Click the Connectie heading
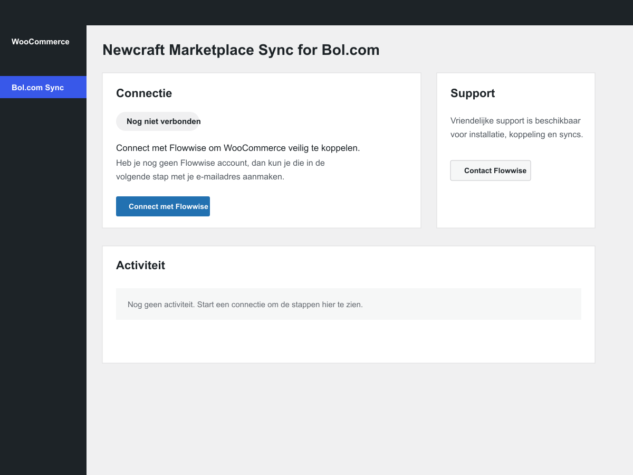Viewport: 633px width, 475px height. pos(144,93)
